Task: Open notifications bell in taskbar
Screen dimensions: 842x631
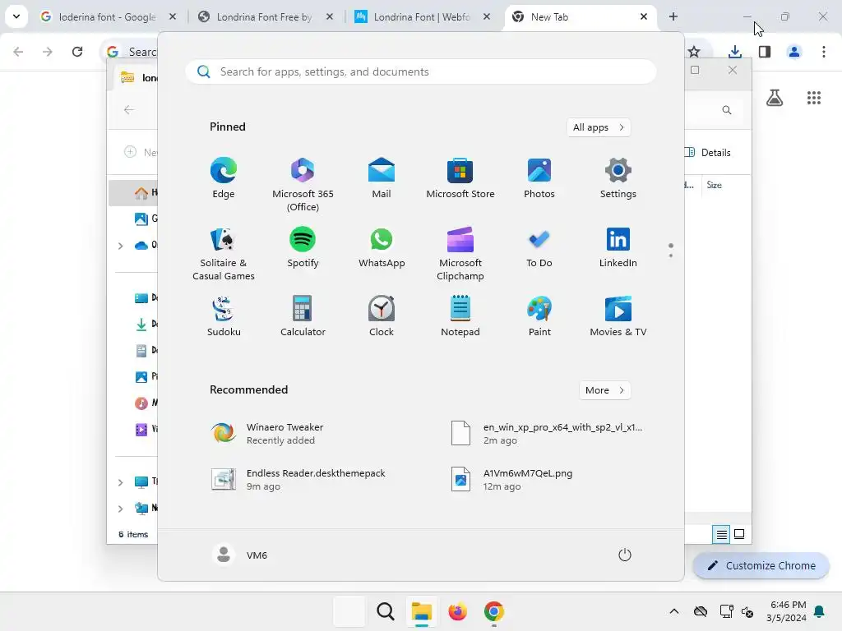Action: coord(820,611)
